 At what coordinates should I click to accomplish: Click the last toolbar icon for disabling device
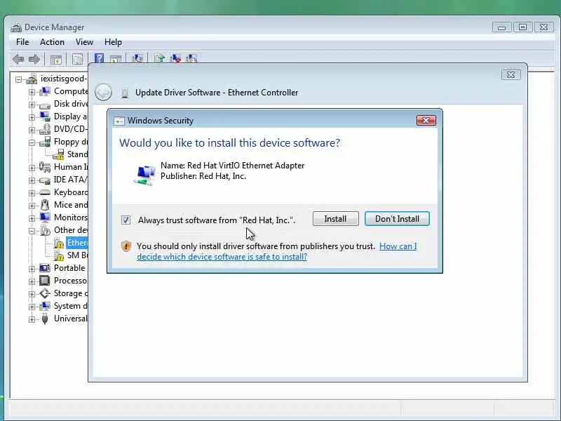tap(191, 58)
